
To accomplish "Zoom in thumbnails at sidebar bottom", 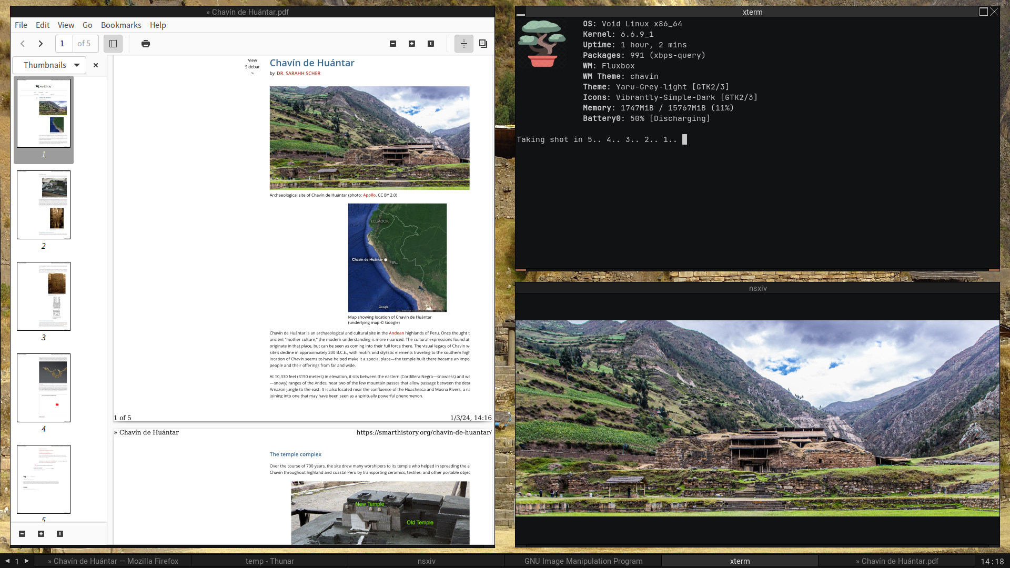I will (x=41, y=534).
